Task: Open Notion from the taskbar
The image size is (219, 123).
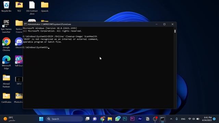Action: (x=147, y=119)
